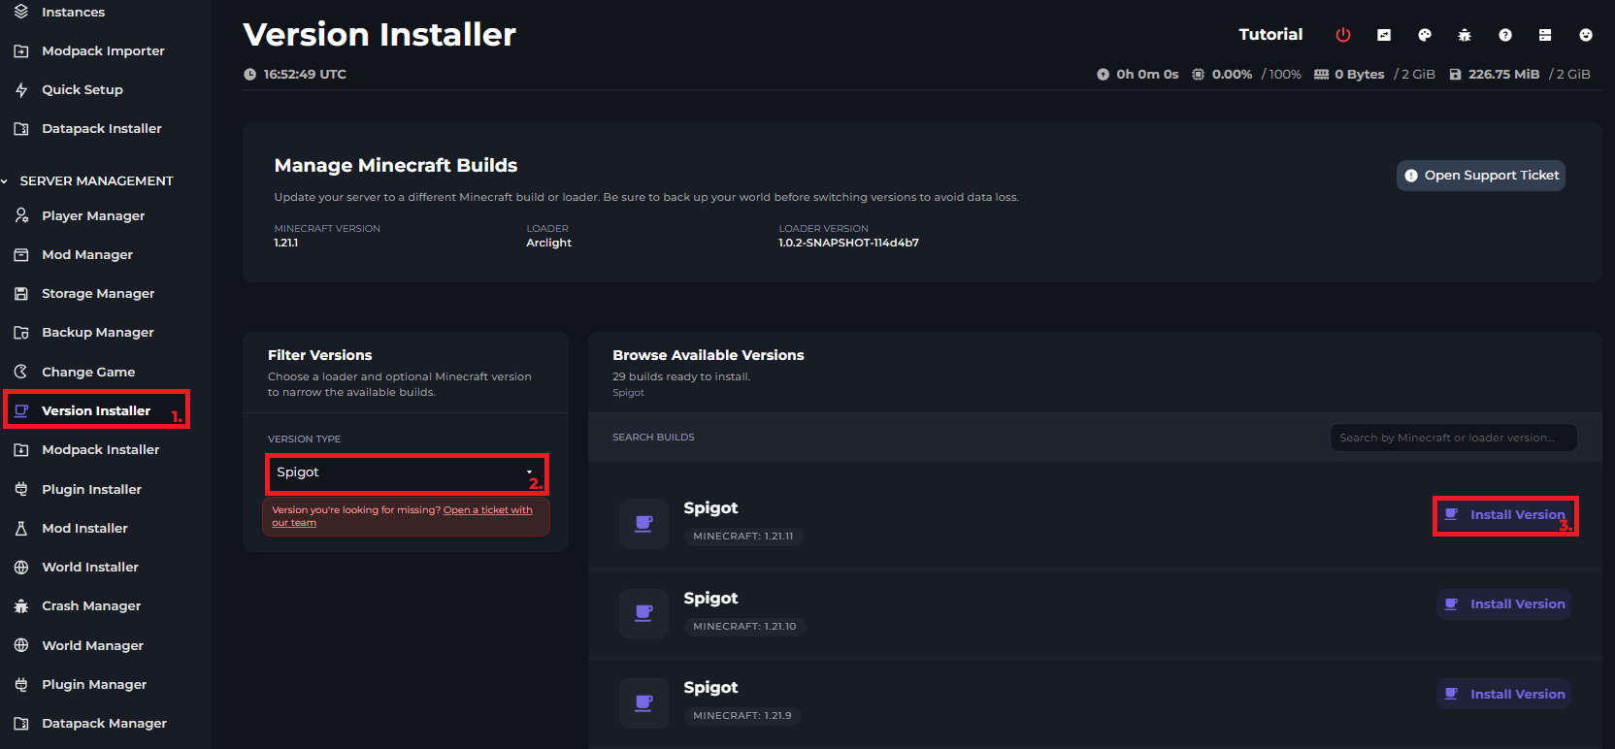This screenshot has width=1615, height=749.
Task: Click the bug icon in top bar
Action: tap(1465, 35)
